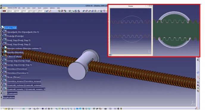Open the View menu

29,8
